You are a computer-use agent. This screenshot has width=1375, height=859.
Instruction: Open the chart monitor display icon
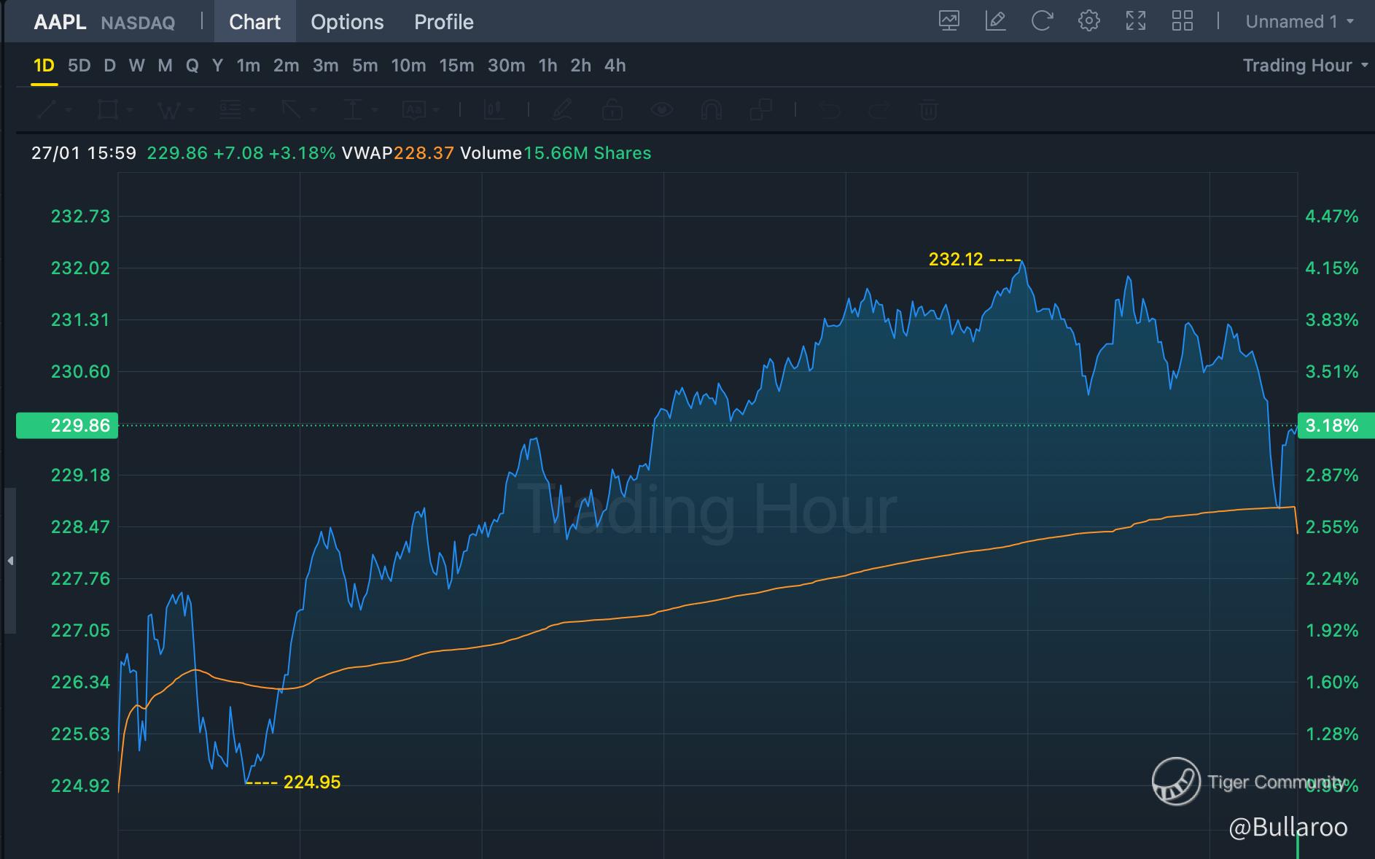coord(949,21)
